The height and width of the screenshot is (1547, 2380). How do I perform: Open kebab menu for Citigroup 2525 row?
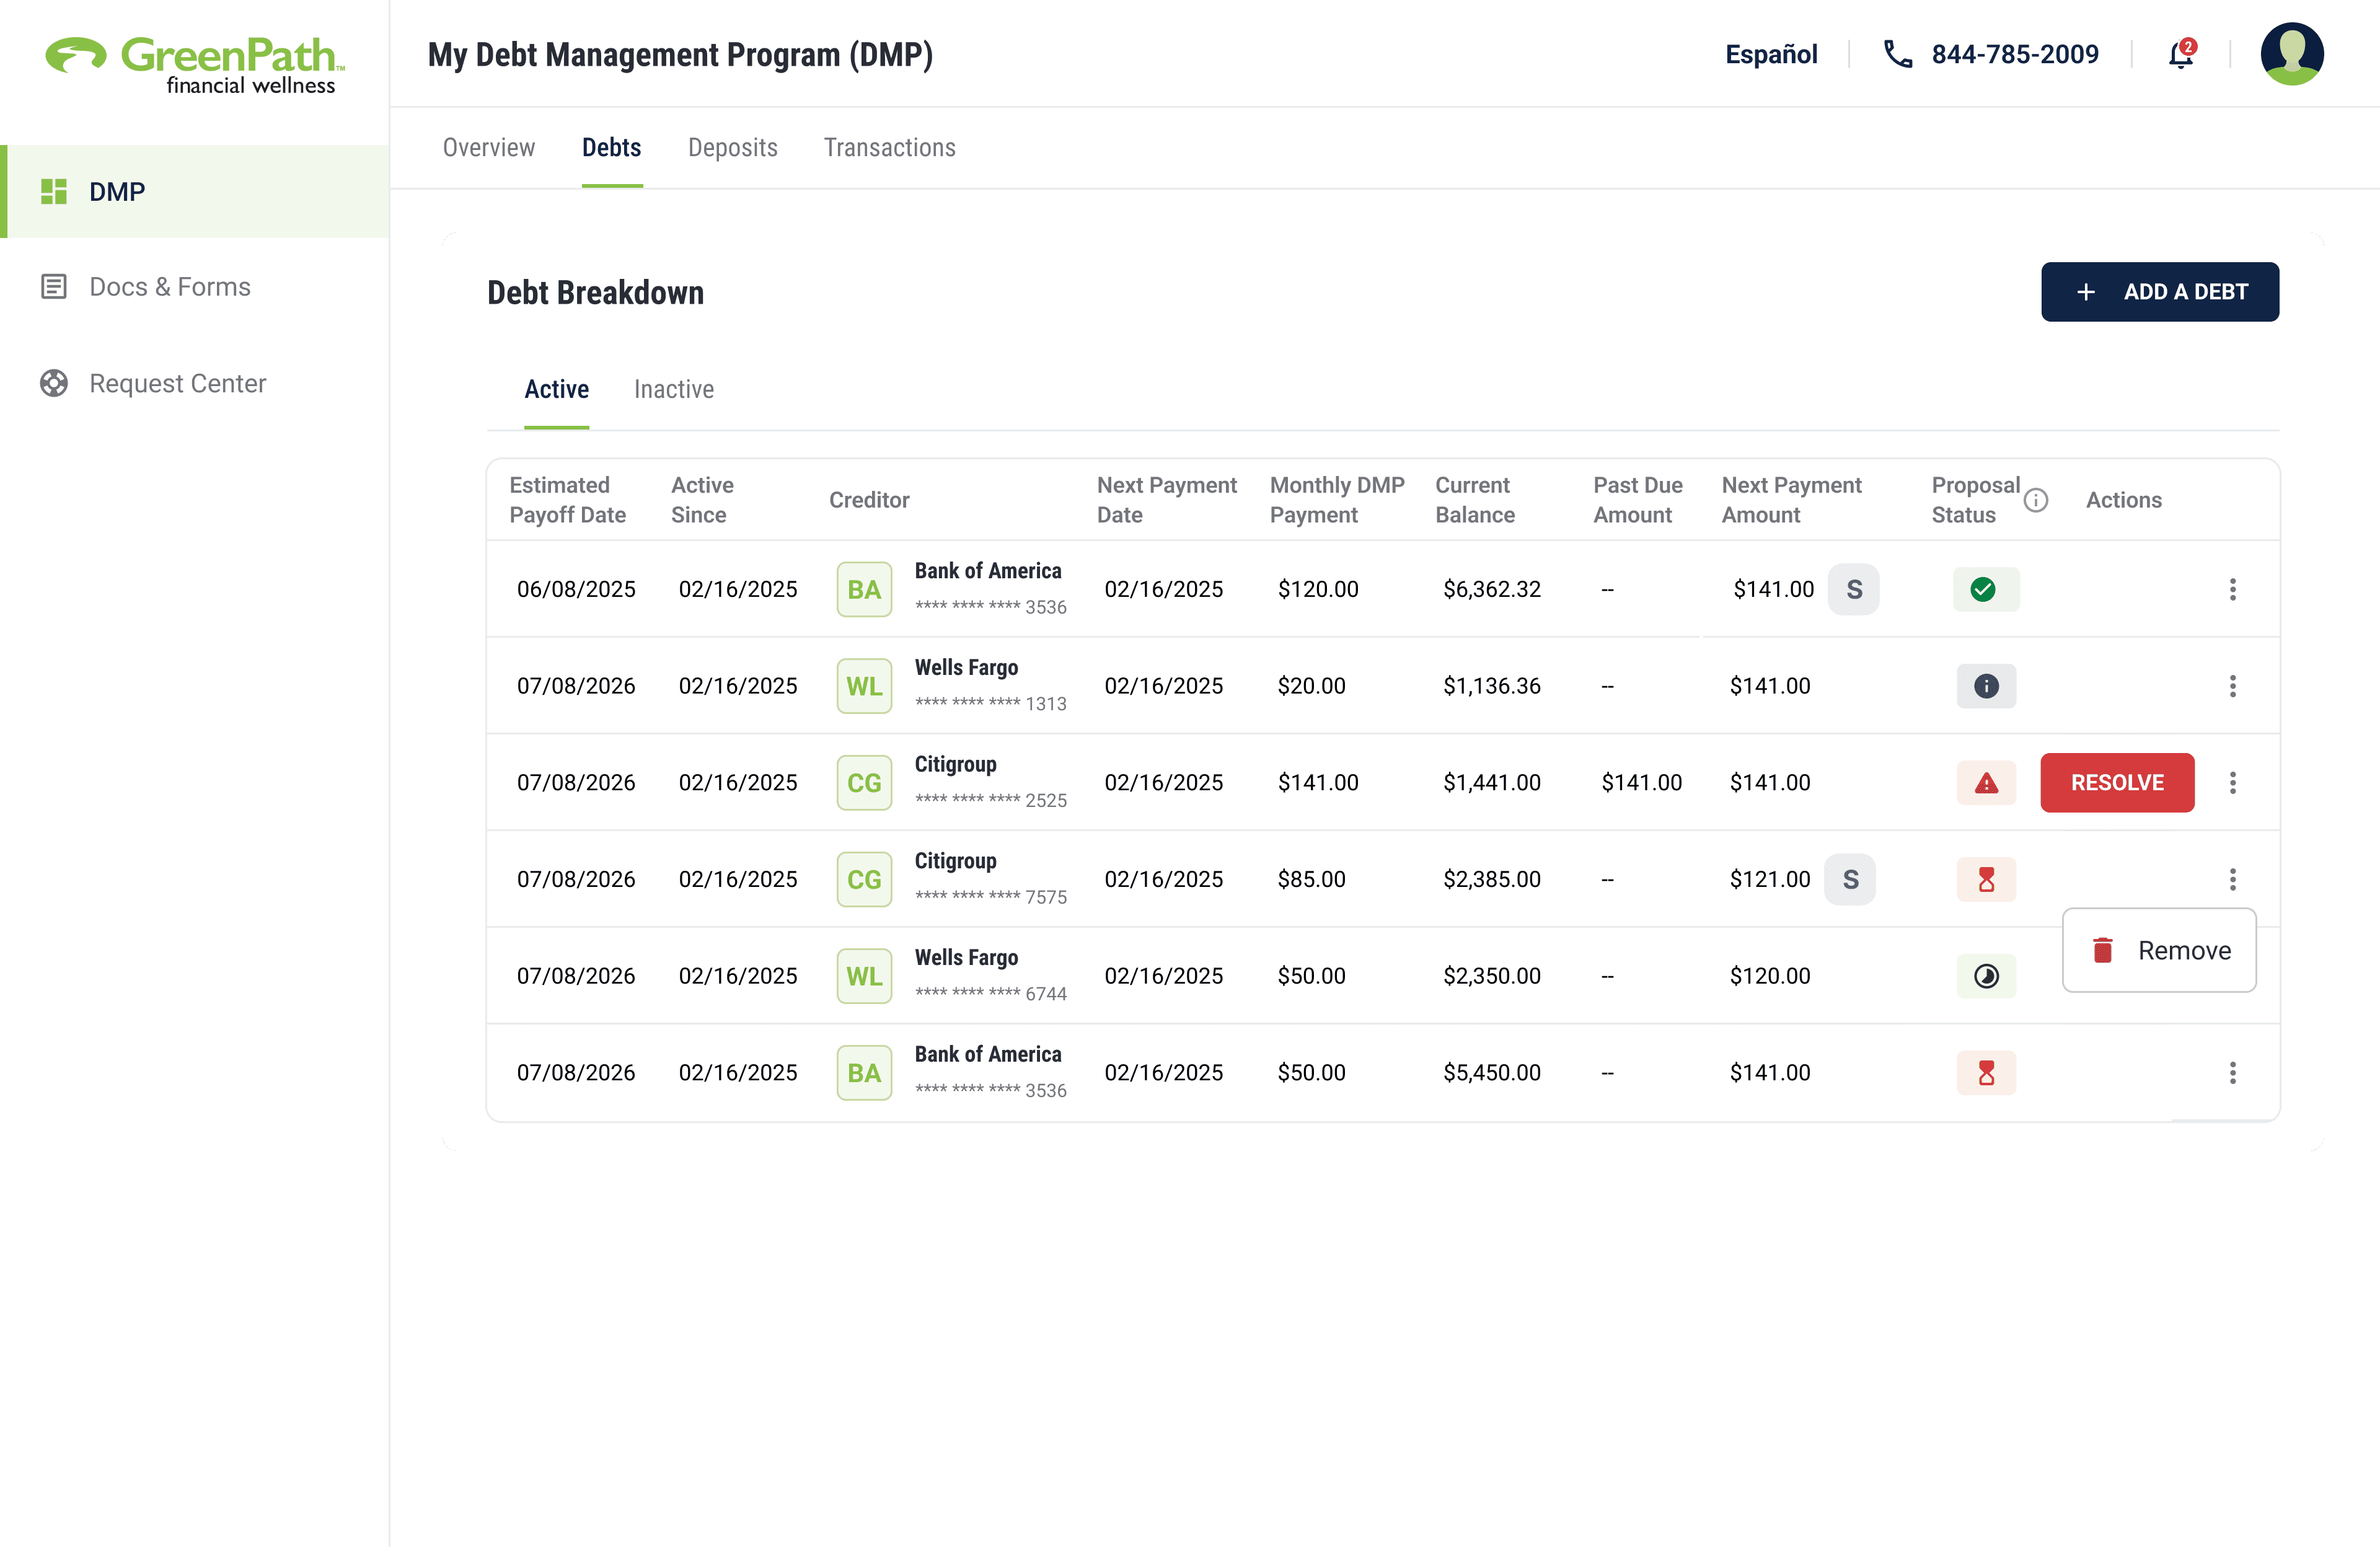2232,783
